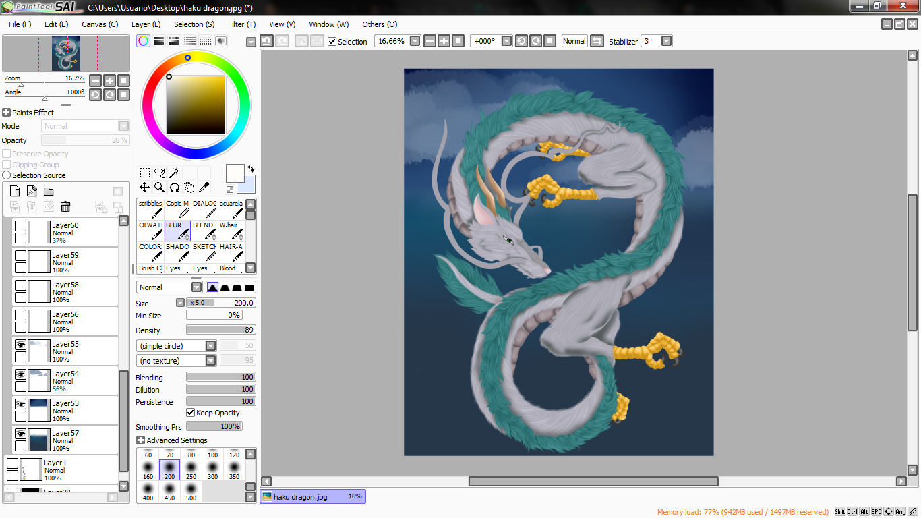Image resolution: width=921 pixels, height=518 pixels.
Task: Rotate view clockwise in the toolbar
Action: [x=535, y=41]
